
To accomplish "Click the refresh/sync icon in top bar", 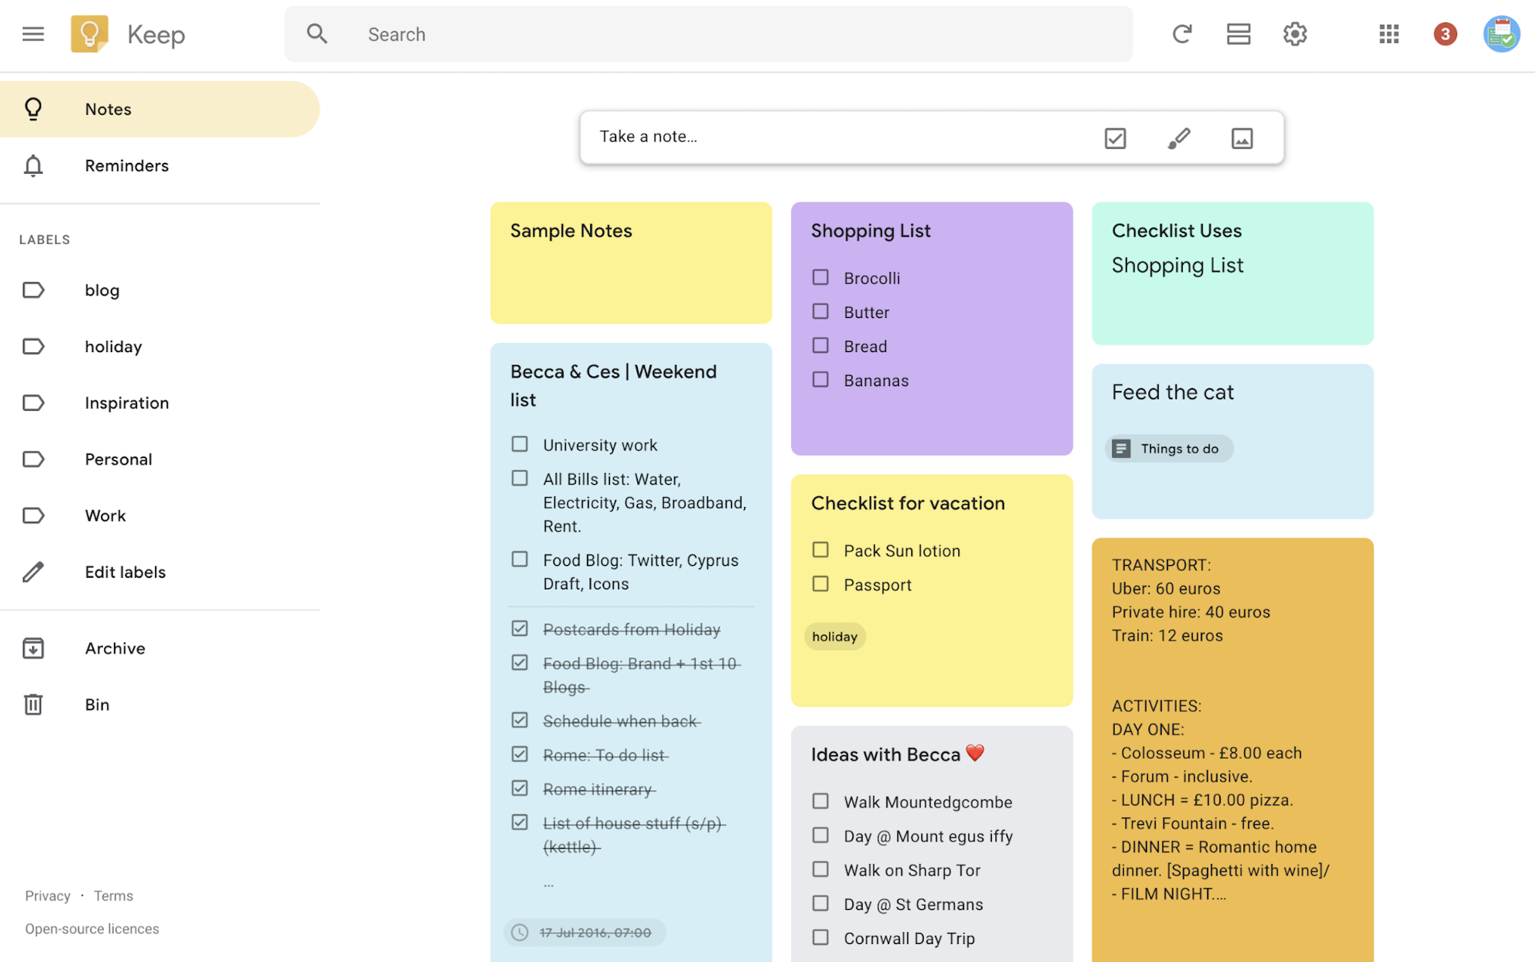I will click(x=1182, y=32).
